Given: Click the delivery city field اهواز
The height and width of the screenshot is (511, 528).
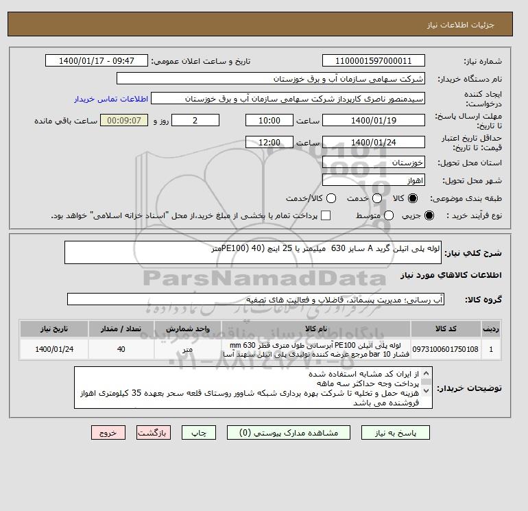Looking at the screenshot, I should pos(374,180).
